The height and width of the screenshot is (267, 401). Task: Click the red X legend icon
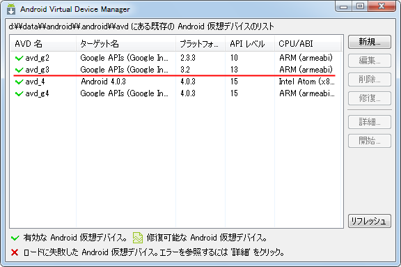click(15, 252)
